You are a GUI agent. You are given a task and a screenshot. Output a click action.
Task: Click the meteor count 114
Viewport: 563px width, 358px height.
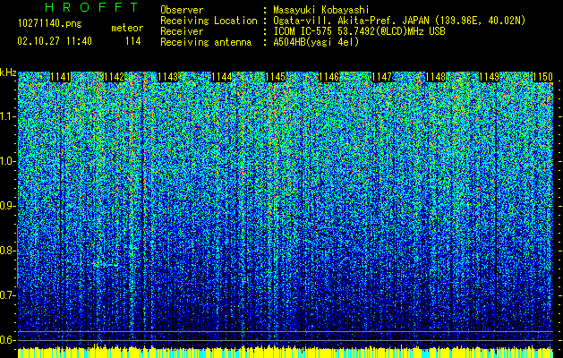132,41
